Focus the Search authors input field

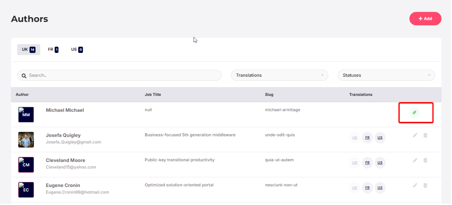coord(119,75)
